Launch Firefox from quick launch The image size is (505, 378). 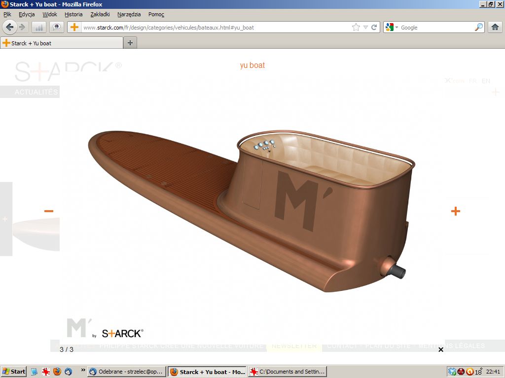[57, 372]
